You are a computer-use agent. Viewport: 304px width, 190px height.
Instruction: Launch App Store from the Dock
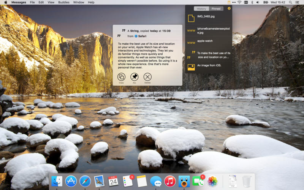(x=71, y=181)
